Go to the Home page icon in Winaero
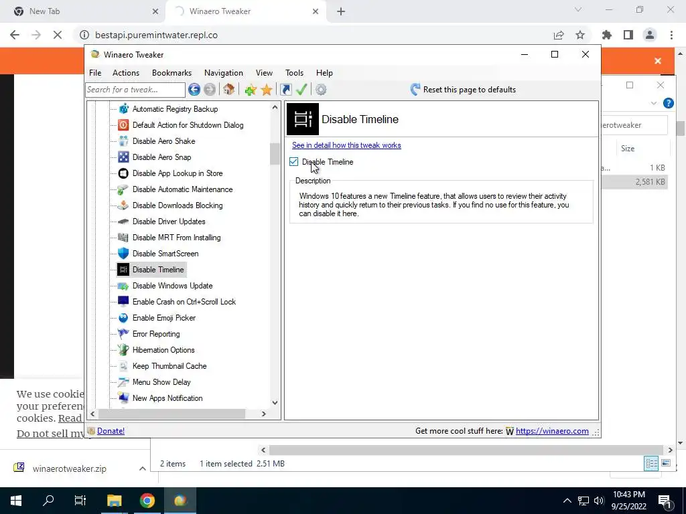The height and width of the screenshot is (514, 686). click(228, 90)
